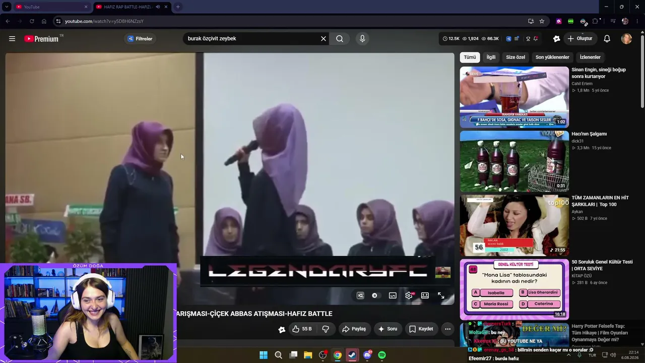Image resolution: width=645 pixels, height=363 pixels.
Task: Show hidden system tray icons
Action: pyautogui.click(x=569, y=355)
